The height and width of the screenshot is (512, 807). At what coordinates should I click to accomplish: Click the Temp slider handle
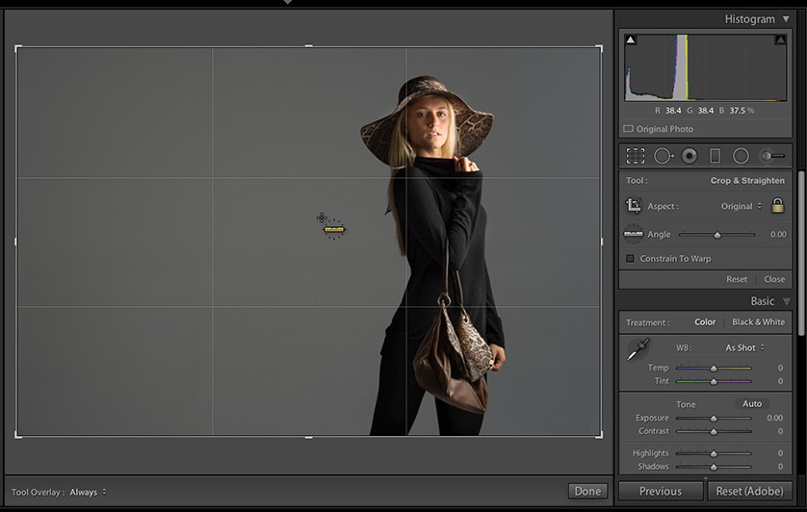point(714,368)
